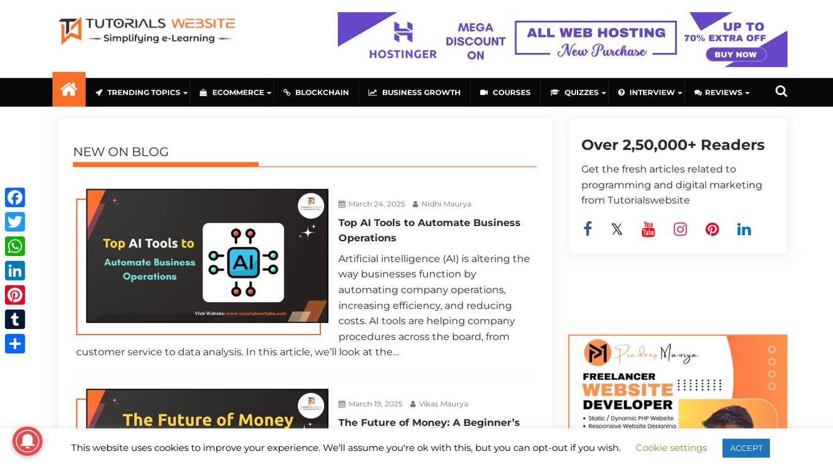
Task: Expand Interview dropdown menu
Action: [x=650, y=92]
